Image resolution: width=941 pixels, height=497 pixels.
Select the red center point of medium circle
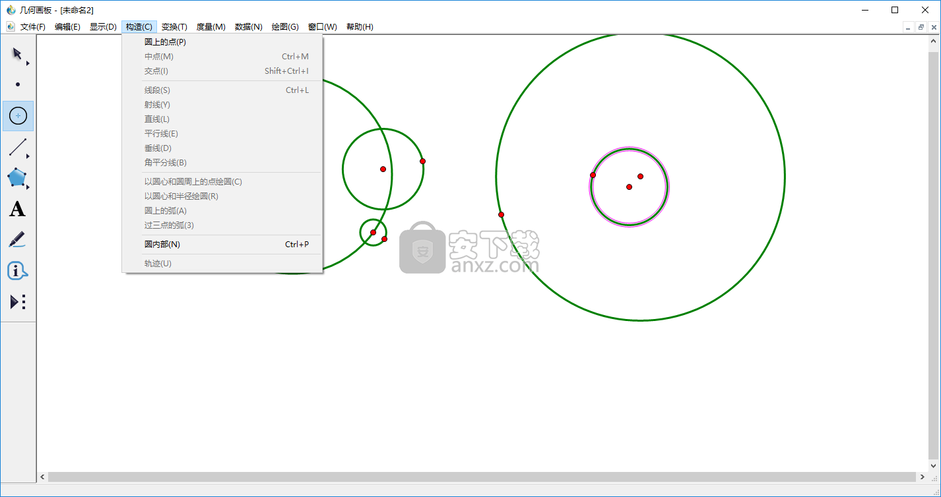pos(383,169)
